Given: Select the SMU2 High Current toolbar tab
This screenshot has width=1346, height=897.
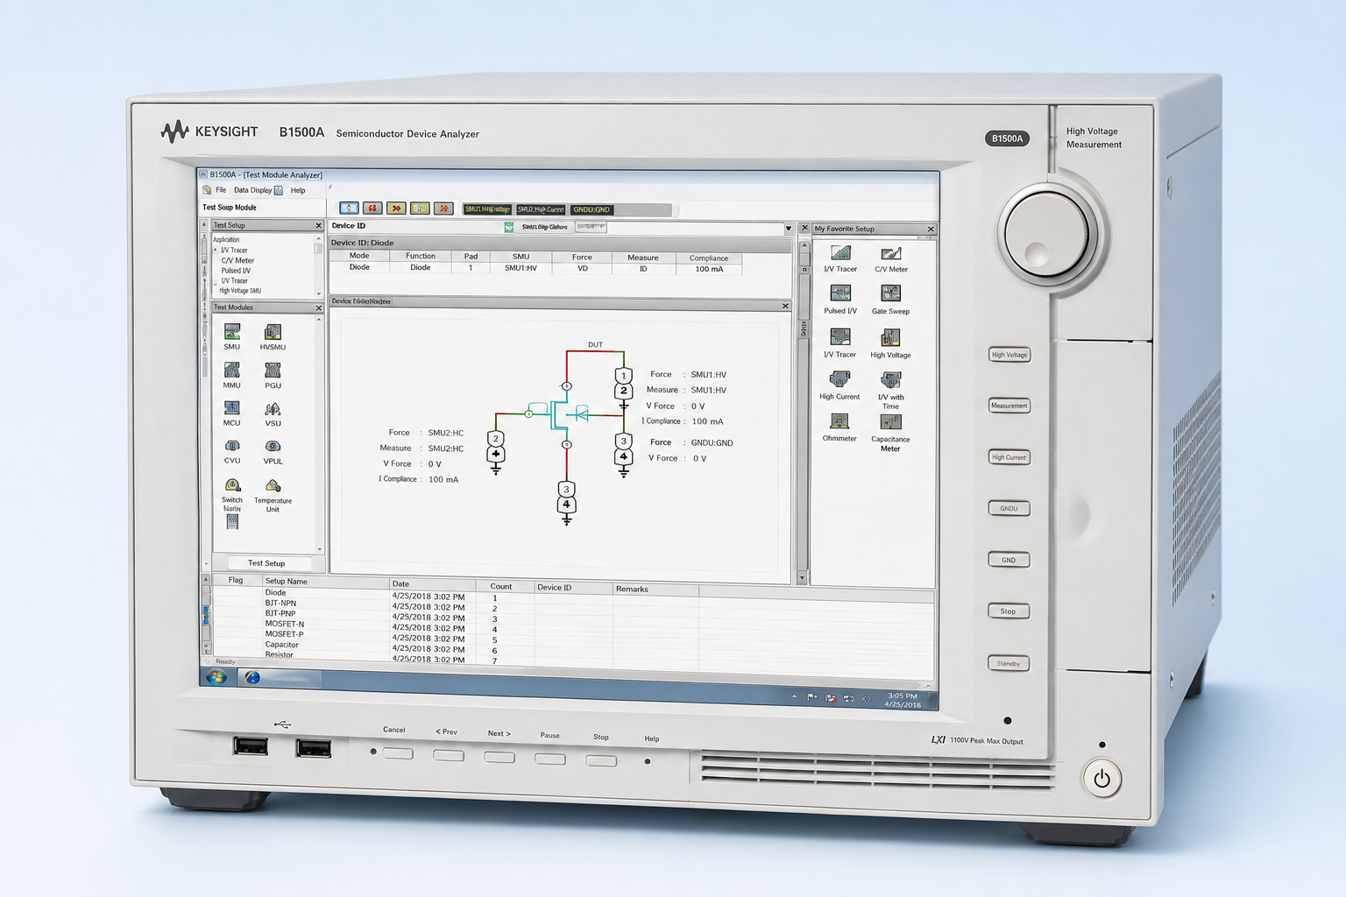Looking at the screenshot, I should pos(541,209).
